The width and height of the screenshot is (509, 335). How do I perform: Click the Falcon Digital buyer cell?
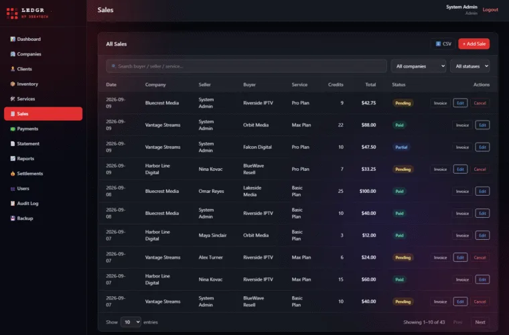coord(257,147)
